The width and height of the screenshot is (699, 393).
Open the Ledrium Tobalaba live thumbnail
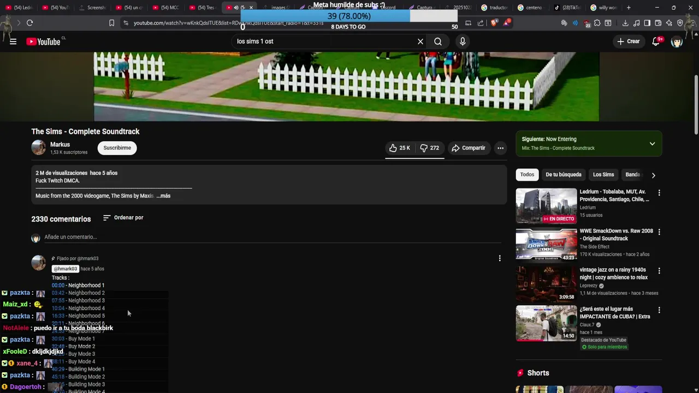coord(546,206)
